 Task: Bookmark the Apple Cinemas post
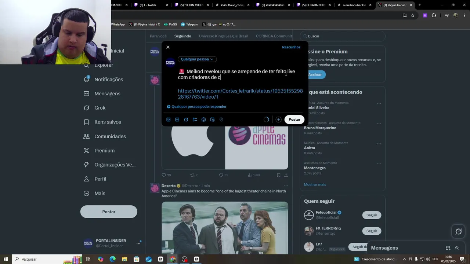pyautogui.click(x=279, y=175)
